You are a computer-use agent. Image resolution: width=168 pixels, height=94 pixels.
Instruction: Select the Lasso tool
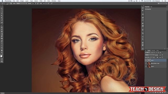[x=2, y=13]
